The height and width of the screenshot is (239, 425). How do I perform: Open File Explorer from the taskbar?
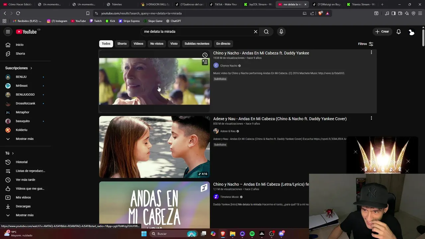coord(232,234)
